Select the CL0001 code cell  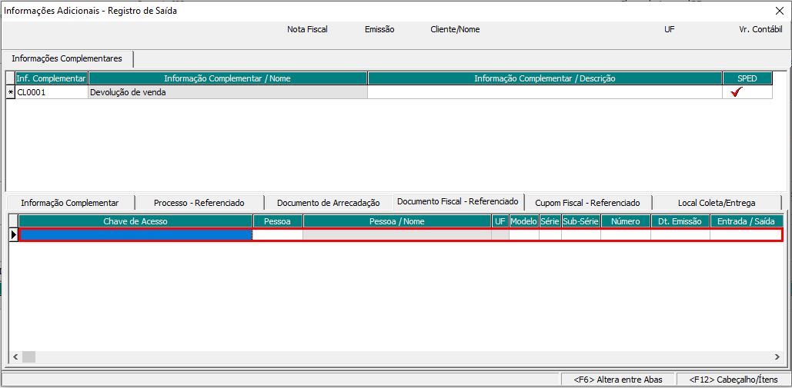(x=52, y=92)
